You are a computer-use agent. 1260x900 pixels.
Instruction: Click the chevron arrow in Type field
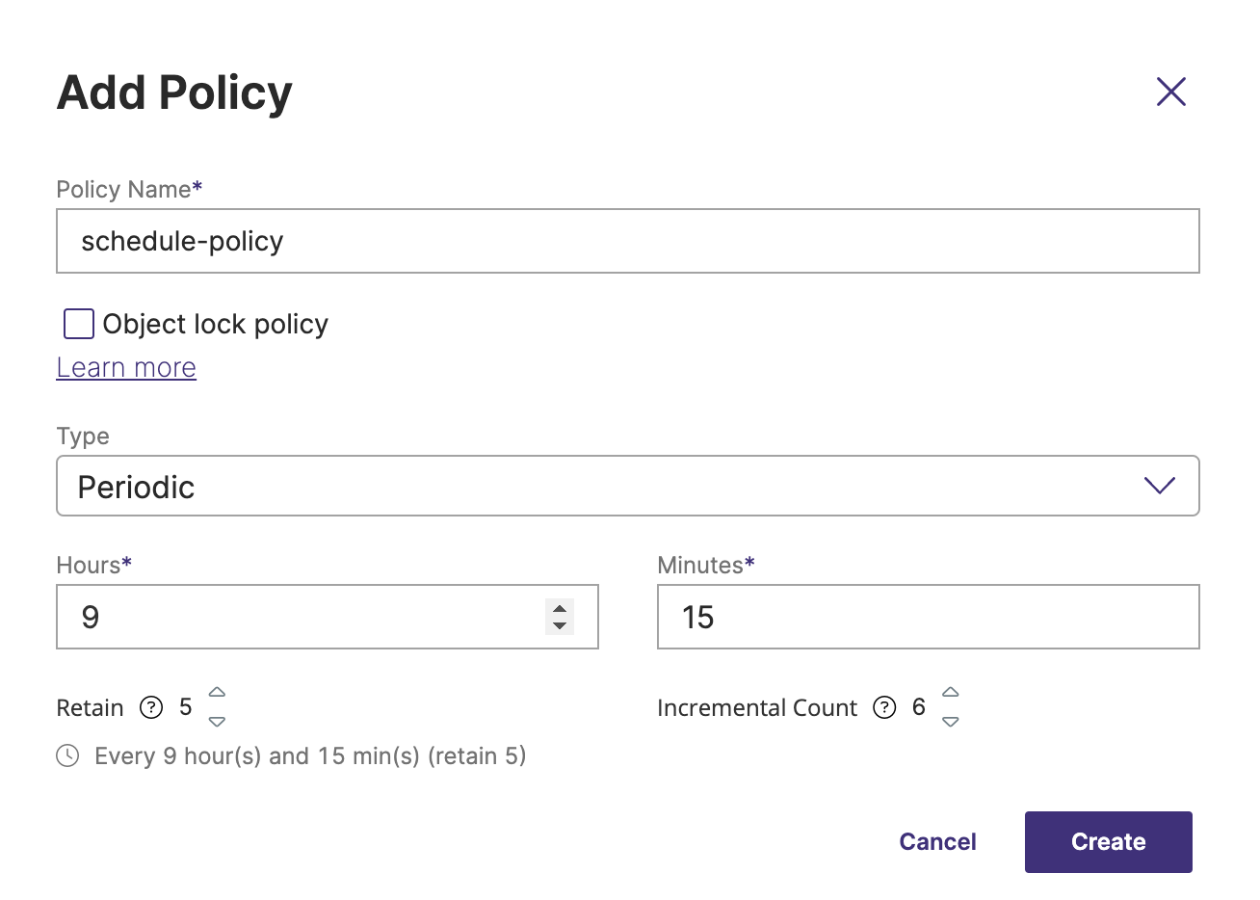pyautogui.click(x=1159, y=486)
